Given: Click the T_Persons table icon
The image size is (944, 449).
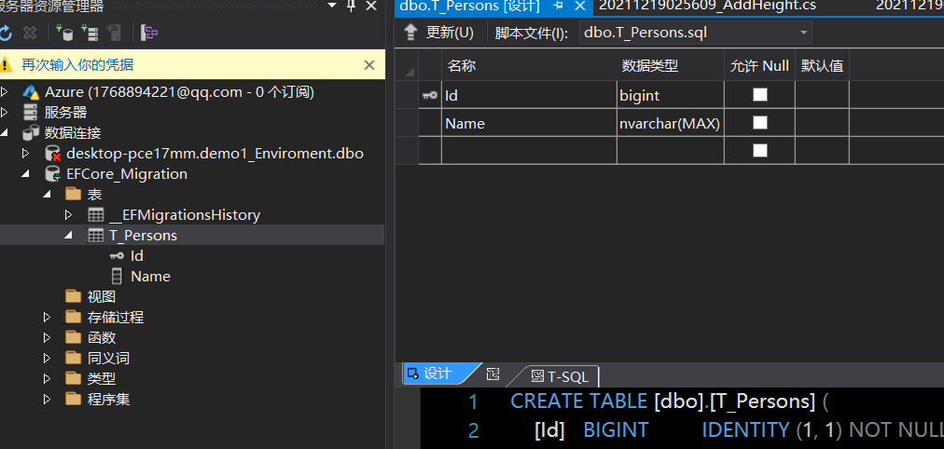Looking at the screenshot, I should tap(95, 235).
